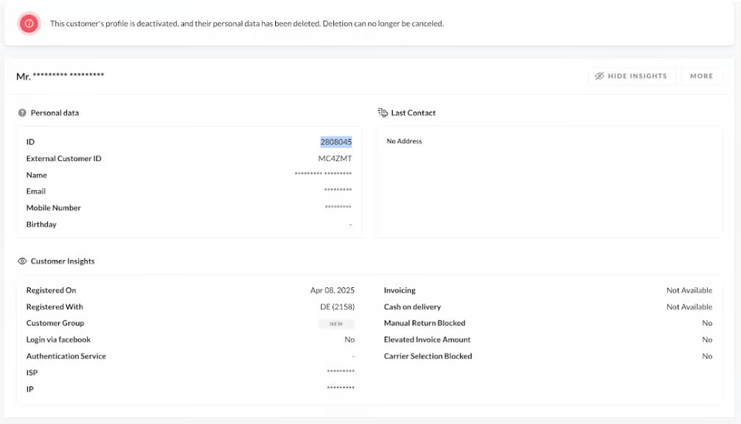Open the More options menu
Image resolution: width=741 pixels, height=424 pixels.
click(x=701, y=76)
